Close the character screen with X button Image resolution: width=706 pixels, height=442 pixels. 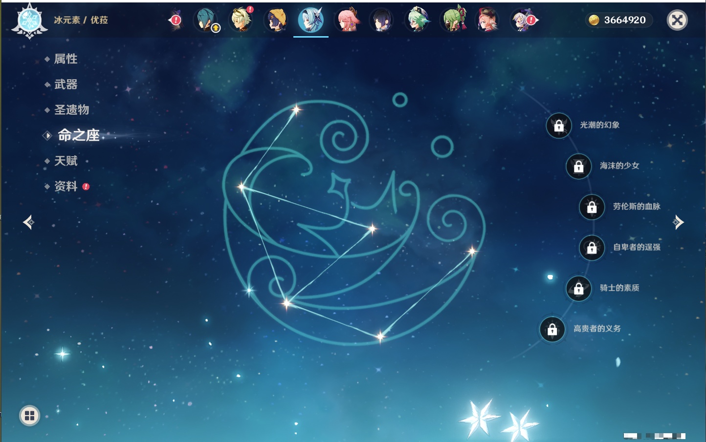point(678,20)
